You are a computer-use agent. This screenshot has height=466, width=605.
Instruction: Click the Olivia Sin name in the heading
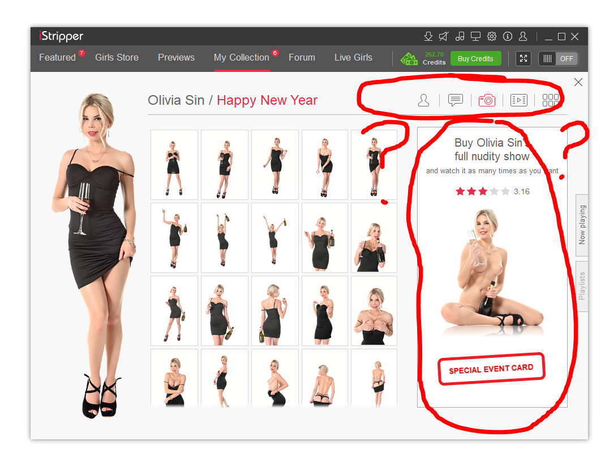[176, 100]
